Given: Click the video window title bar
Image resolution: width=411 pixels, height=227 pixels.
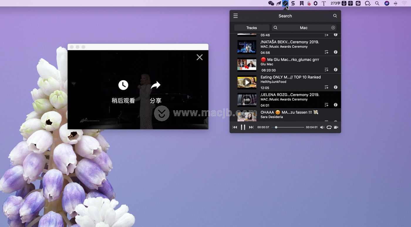Looking at the screenshot, I should coord(138,47).
